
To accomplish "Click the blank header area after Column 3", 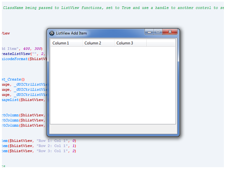I will click(x=161, y=43).
